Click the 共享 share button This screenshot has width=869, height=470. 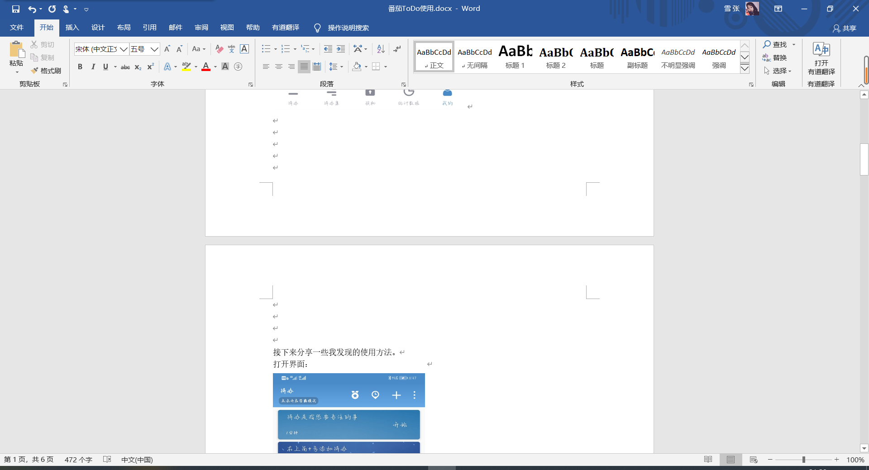coord(845,28)
